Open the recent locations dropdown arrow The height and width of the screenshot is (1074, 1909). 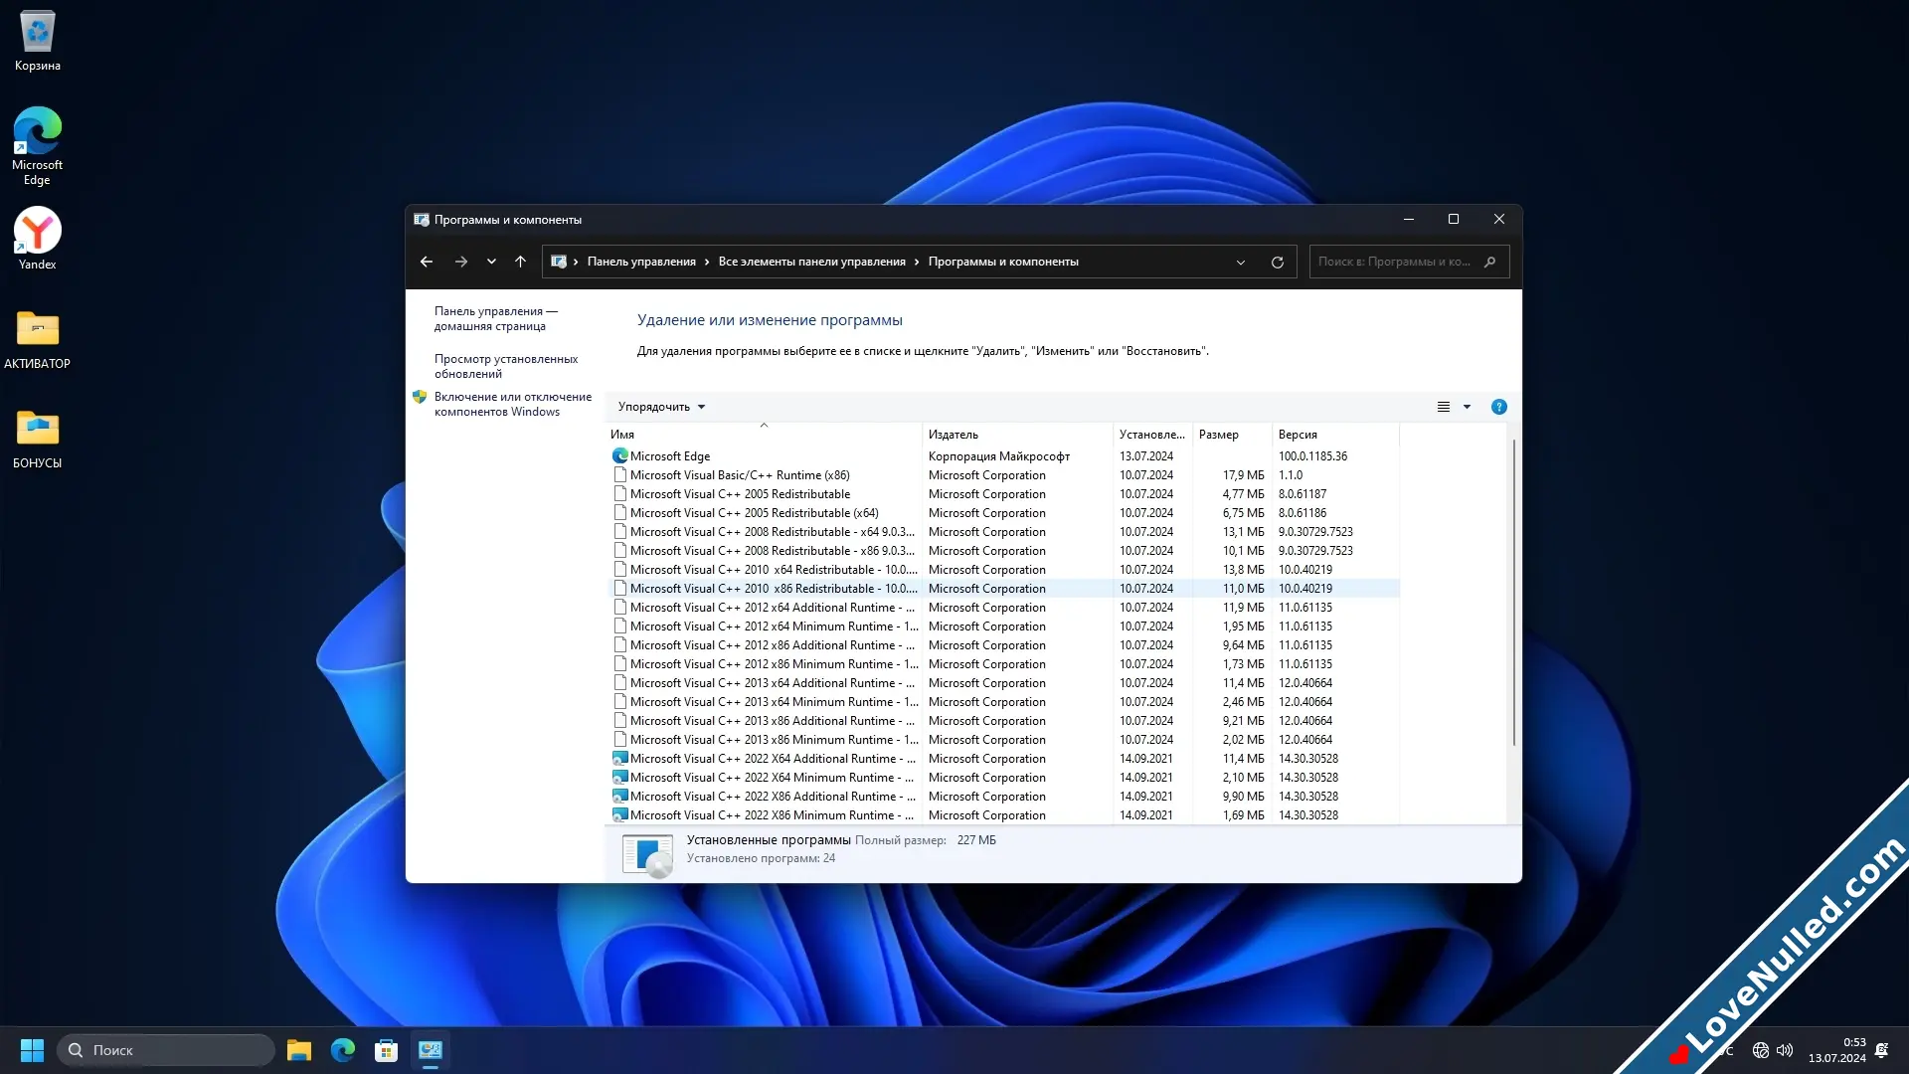point(491,262)
